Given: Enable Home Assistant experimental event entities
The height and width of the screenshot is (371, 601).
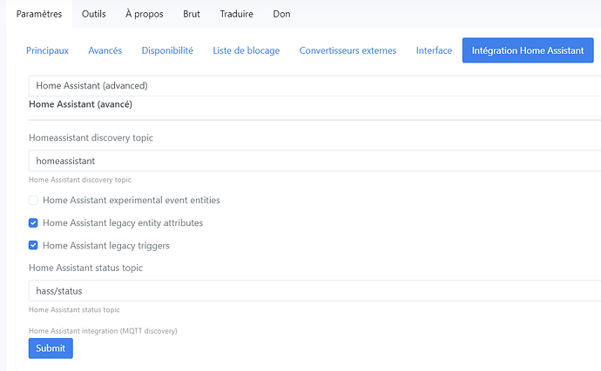Looking at the screenshot, I should point(33,201).
